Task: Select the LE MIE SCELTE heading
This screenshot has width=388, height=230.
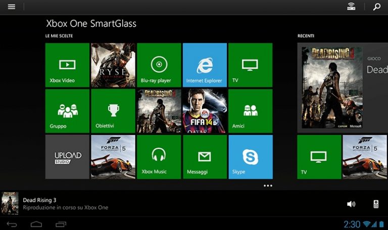Action: pos(59,36)
